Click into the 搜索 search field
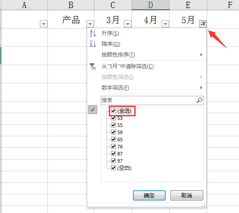Viewport: 239px width, 213px height. 152,100
